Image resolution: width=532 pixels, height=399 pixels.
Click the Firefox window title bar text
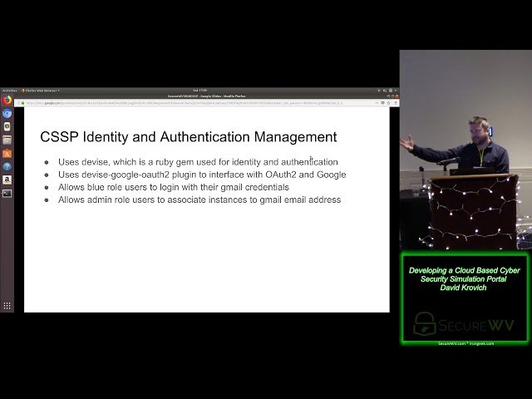click(x=207, y=96)
